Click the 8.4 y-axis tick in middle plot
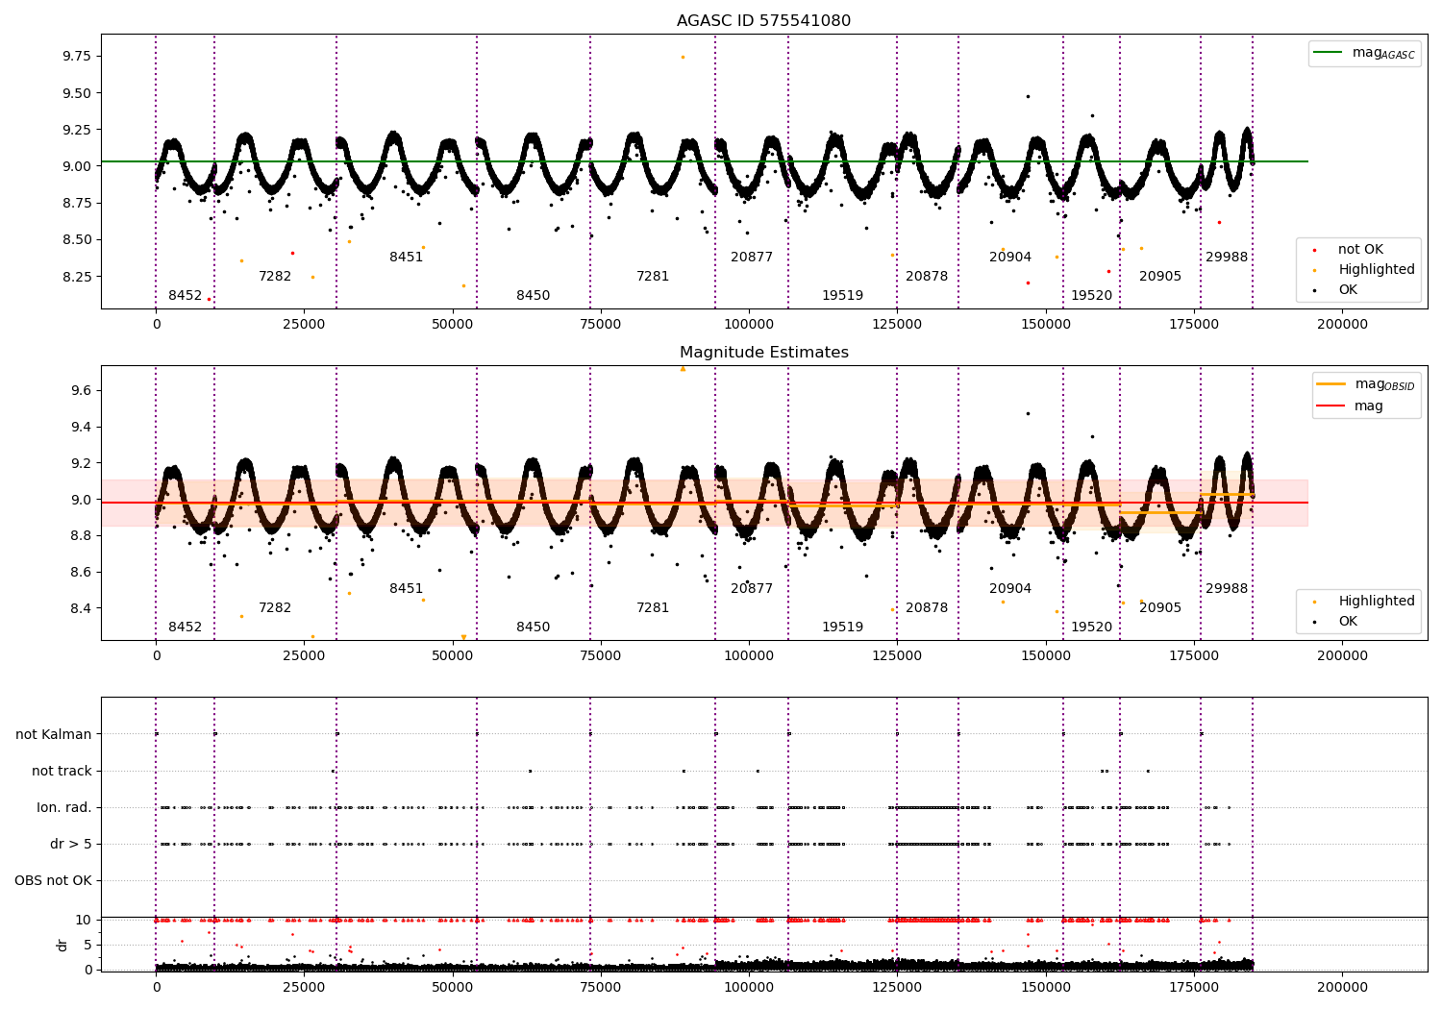The image size is (1442, 1009). click(81, 608)
